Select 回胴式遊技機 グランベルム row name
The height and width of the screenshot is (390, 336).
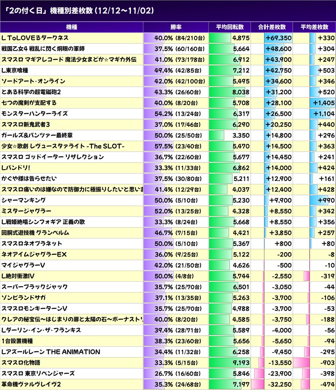pyautogui.click(x=35, y=233)
